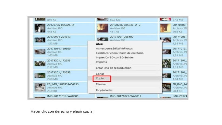Choose Abrir in the context menu
The height and width of the screenshot is (125, 222).
(x=99, y=44)
